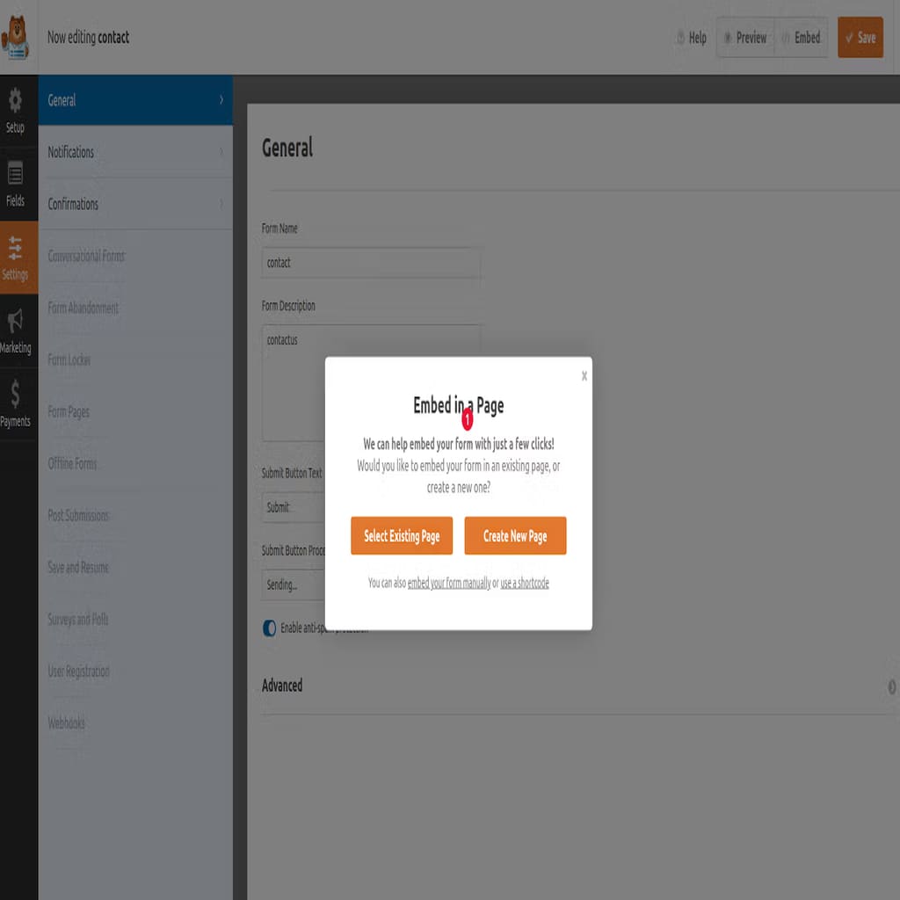This screenshot has width=900, height=900.
Task: Click the Embed button in header
Action: tap(801, 38)
